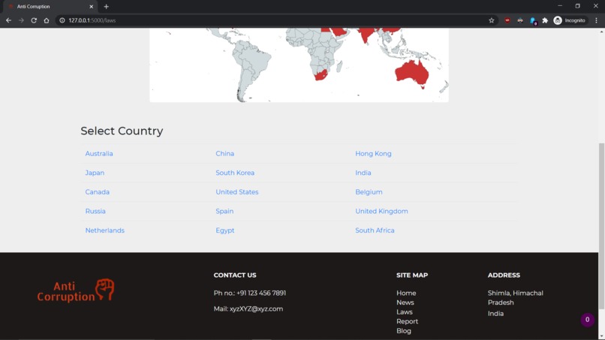The height and width of the screenshot is (340, 605).
Task: Open the browser home page icon
Action: click(47, 20)
